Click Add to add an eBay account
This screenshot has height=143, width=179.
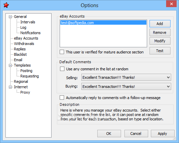[x=160, y=24]
